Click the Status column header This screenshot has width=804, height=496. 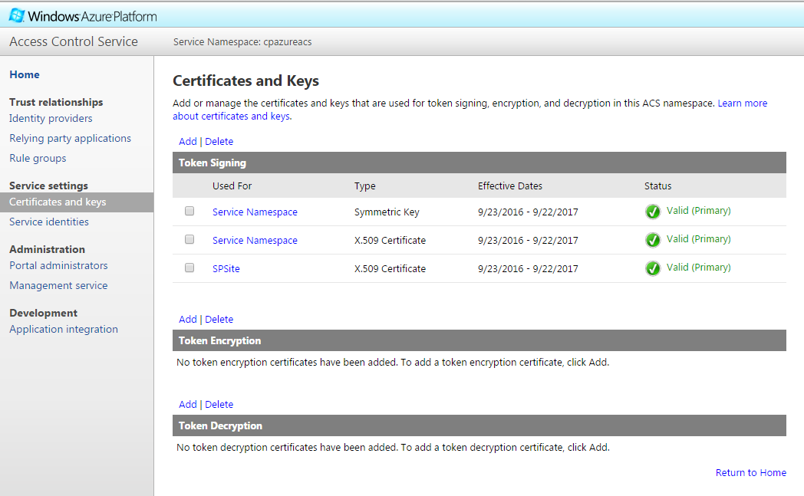658,186
